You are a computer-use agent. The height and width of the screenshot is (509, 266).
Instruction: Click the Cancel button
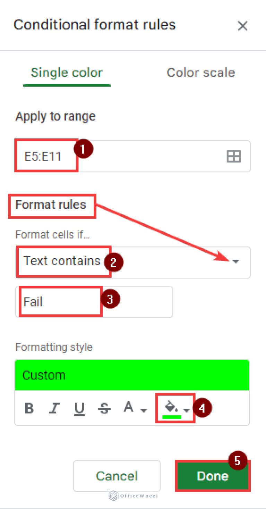click(x=117, y=476)
